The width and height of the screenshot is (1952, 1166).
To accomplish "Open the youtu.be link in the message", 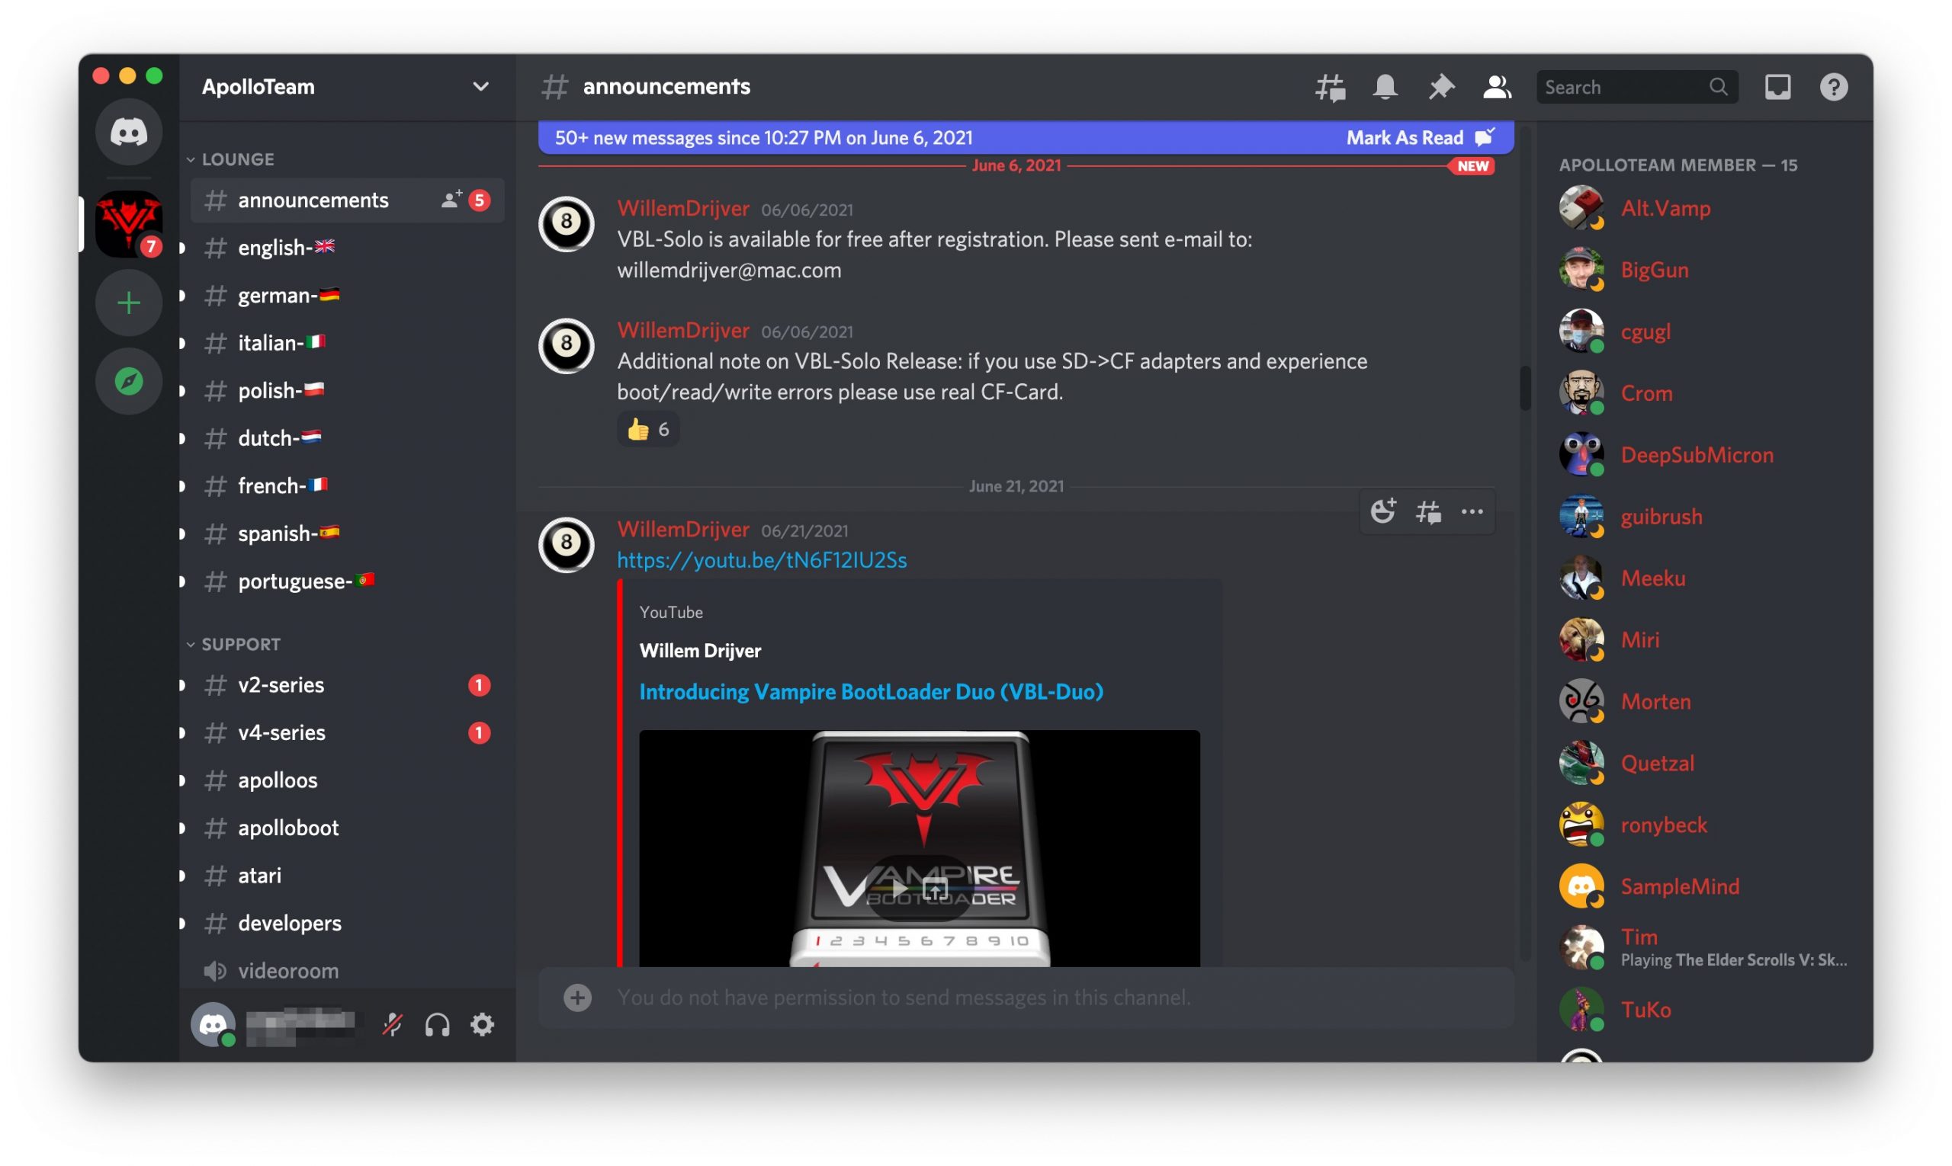I will tap(761, 560).
